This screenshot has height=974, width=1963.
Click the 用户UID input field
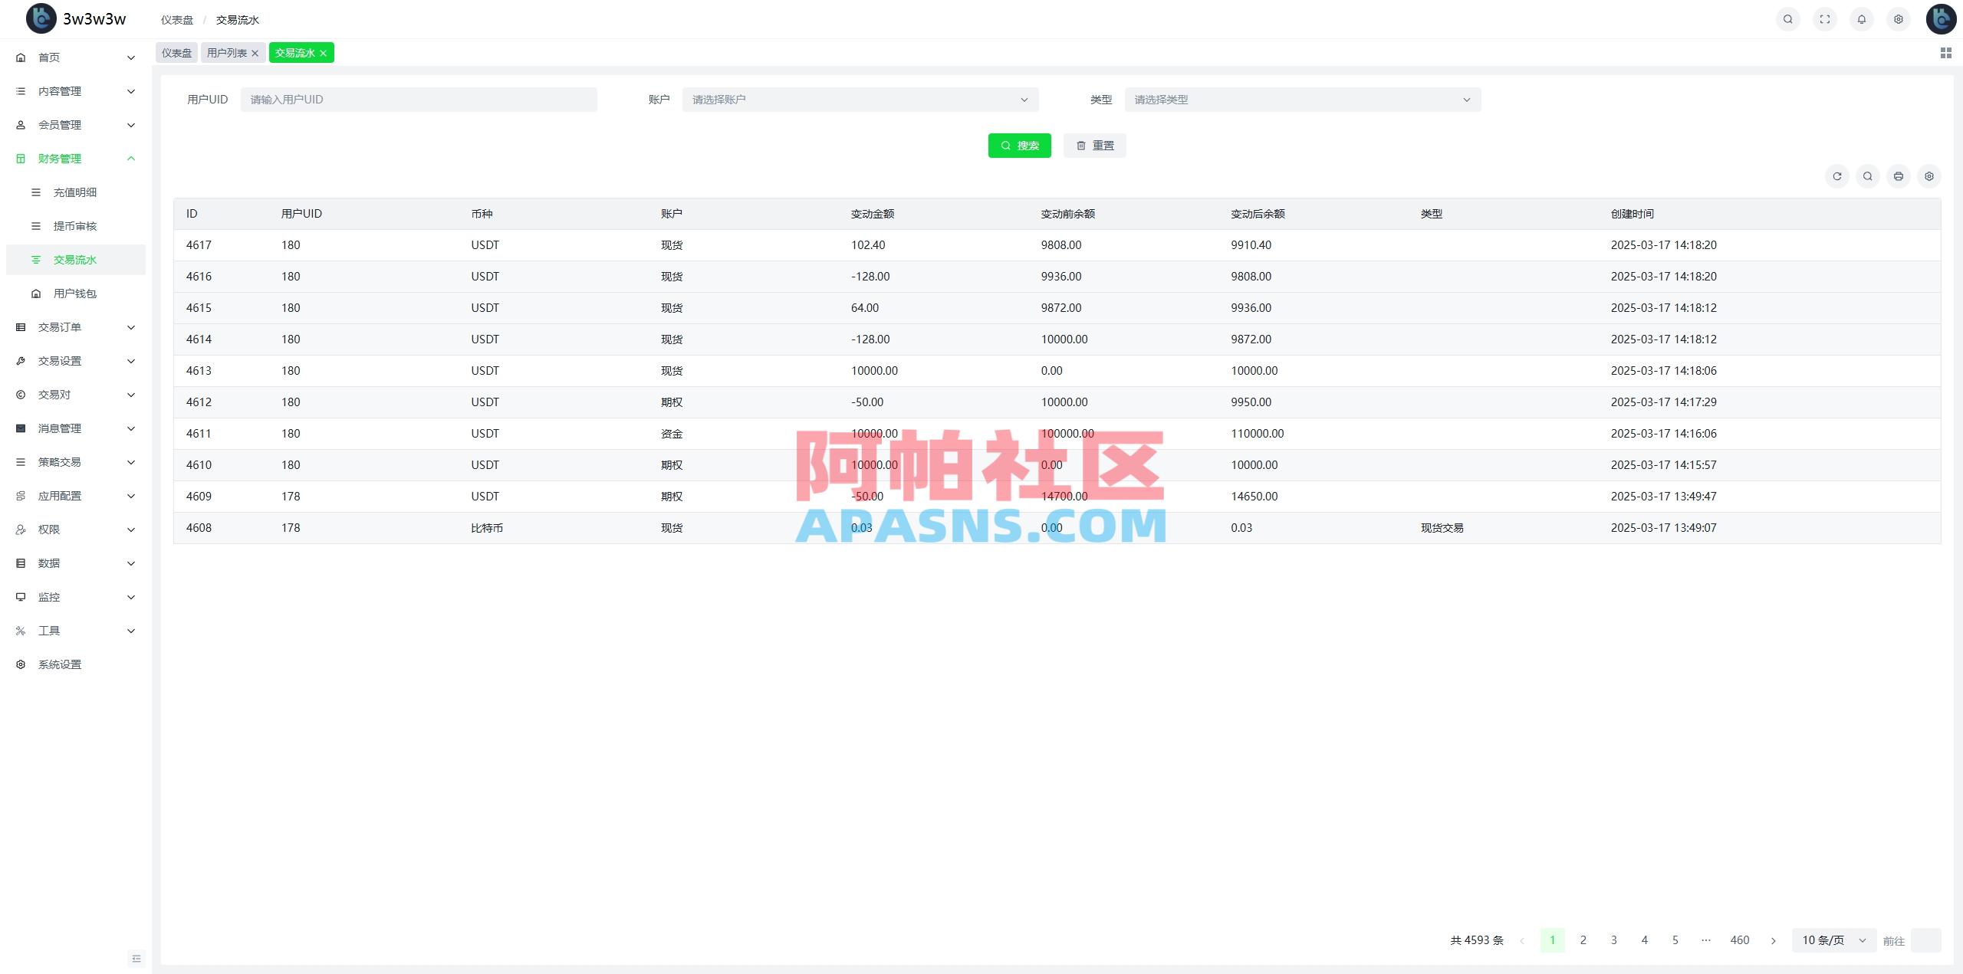(x=419, y=99)
